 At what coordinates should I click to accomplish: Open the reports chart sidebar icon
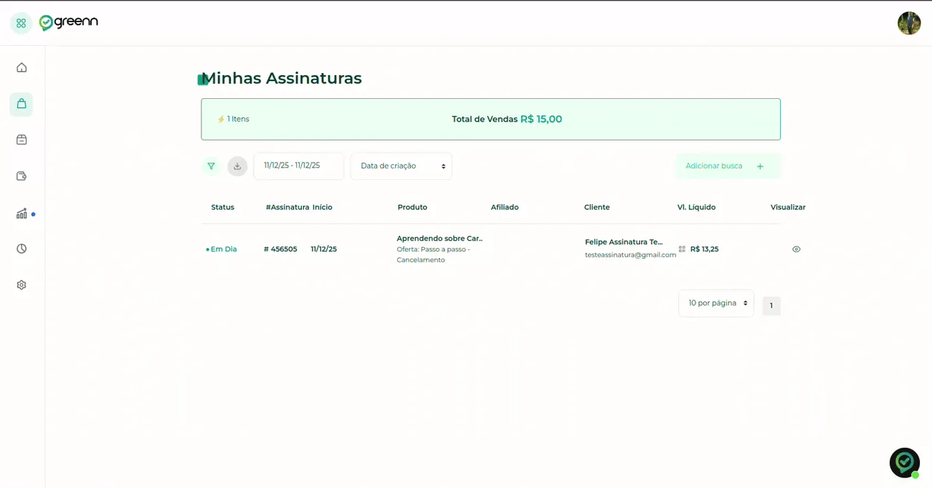[x=22, y=214]
